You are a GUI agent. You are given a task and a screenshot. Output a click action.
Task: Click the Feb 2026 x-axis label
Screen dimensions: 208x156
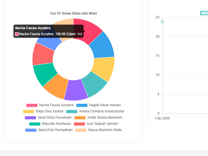(162, 118)
